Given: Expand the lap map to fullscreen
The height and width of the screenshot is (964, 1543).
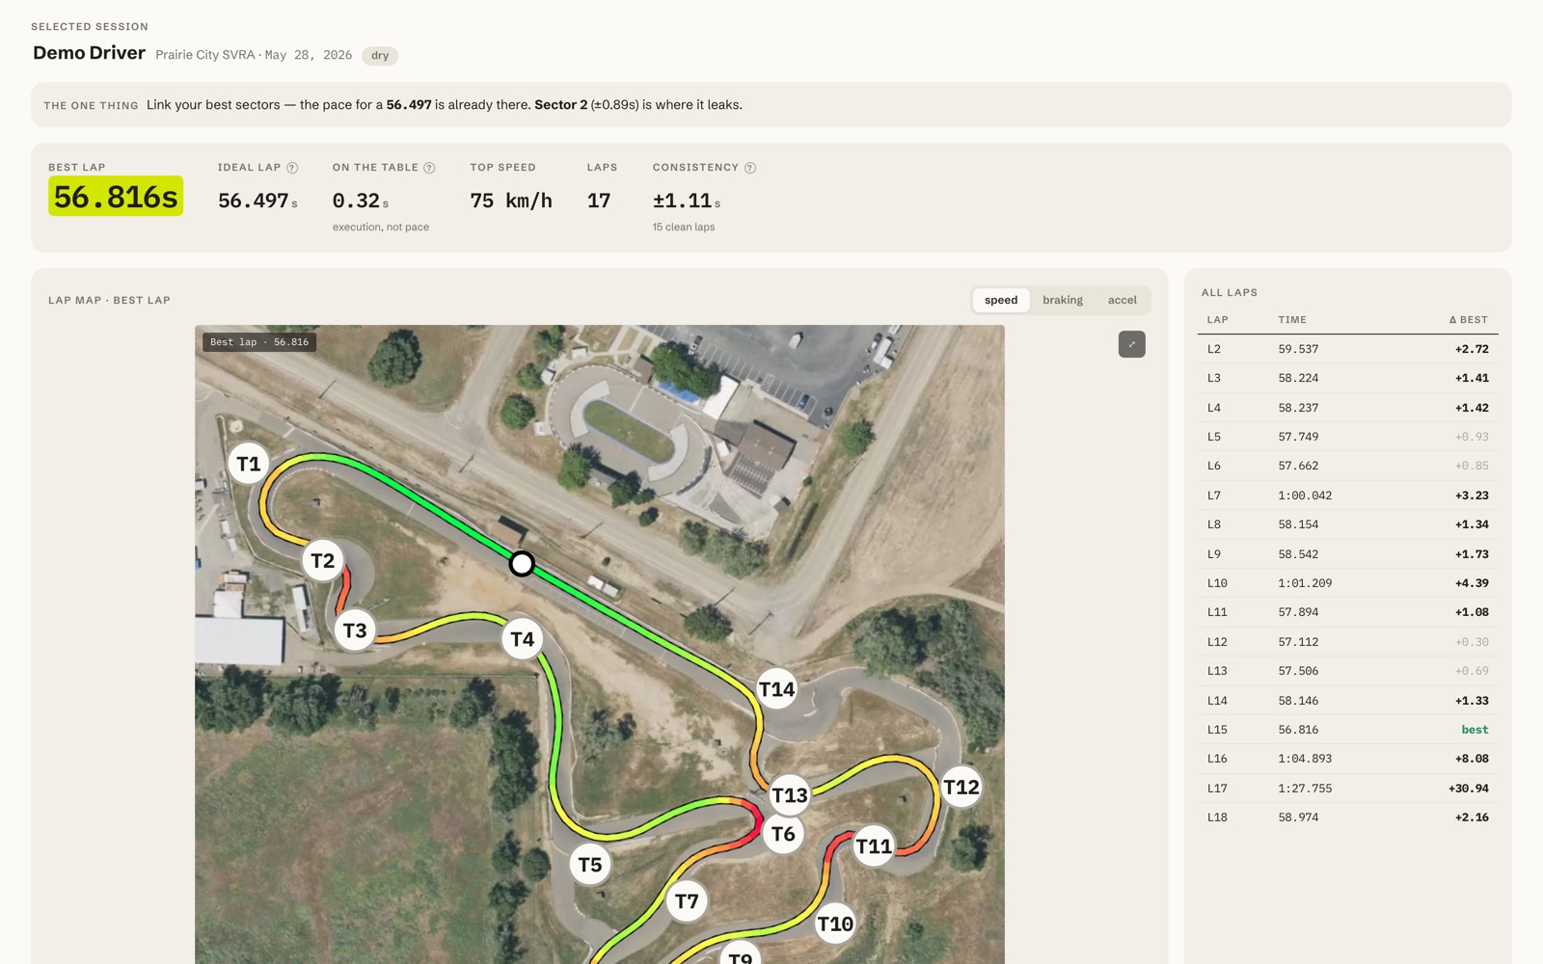Looking at the screenshot, I should pyautogui.click(x=1132, y=344).
